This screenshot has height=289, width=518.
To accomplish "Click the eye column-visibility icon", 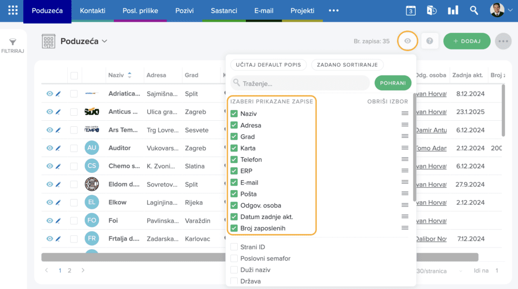I will point(408,41).
